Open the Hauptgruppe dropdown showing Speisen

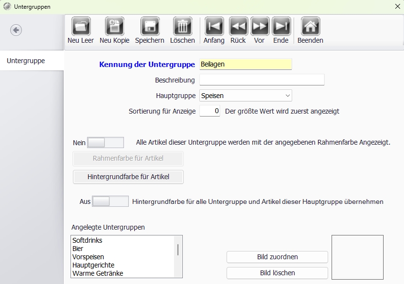point(246,96)
